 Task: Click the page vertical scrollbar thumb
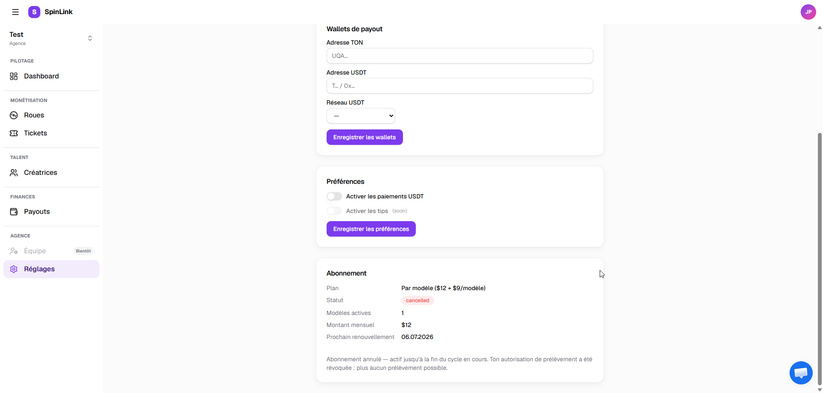click(820, 259)
